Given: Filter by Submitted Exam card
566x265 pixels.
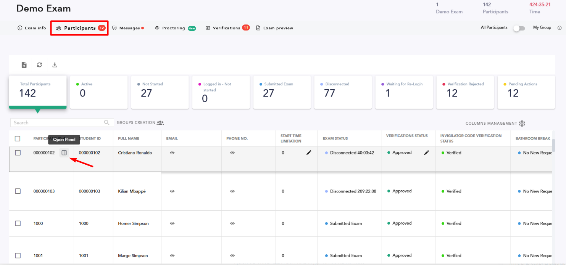Looking at the screenshot, I should point(282,92).
